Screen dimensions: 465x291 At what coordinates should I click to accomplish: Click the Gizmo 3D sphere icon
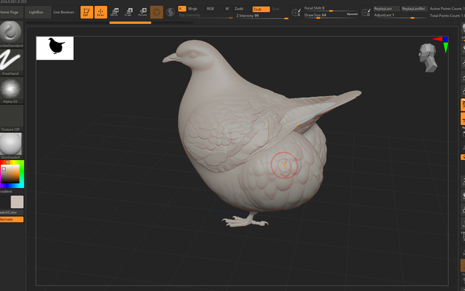tap(157, 12)
